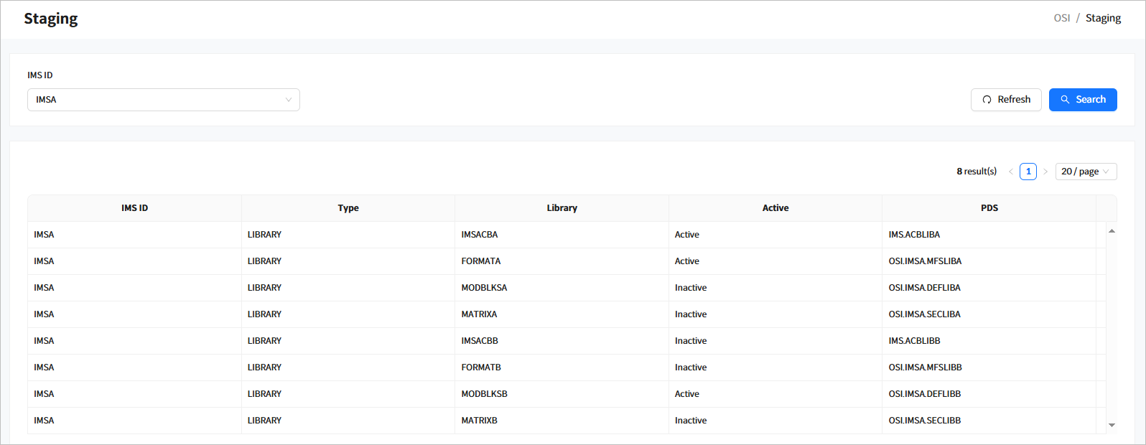
Task: Select the MATRIXB library row
Action: point(479,421)
